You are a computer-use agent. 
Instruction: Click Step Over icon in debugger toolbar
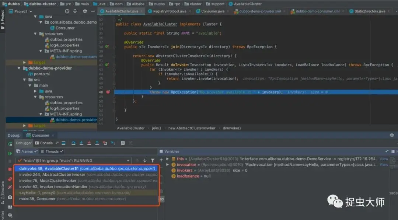point(73,143)
